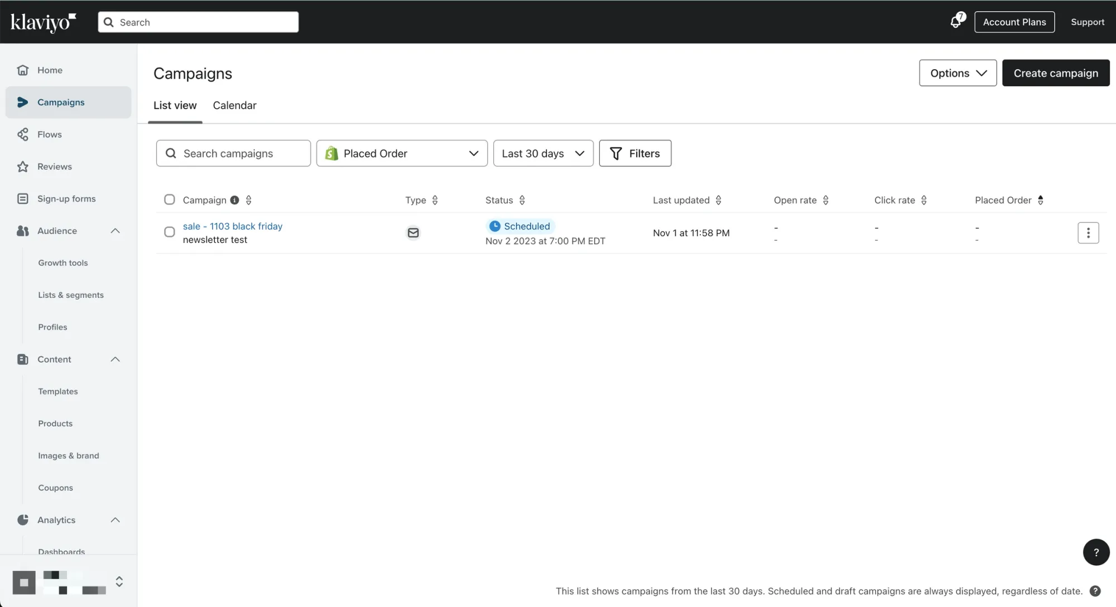Click the newsletter test text

[x=215, y=240]
